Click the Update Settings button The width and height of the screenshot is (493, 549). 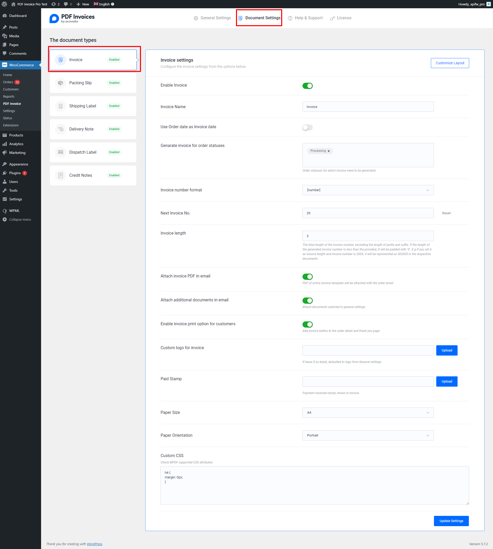pos(451,520)
